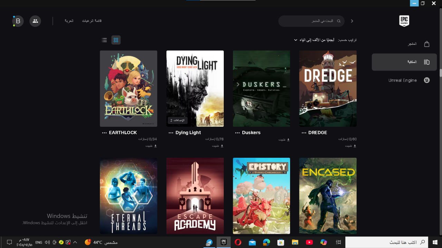Open the volume speaker tray icon
442x248 pixels.
coord(47,242)
